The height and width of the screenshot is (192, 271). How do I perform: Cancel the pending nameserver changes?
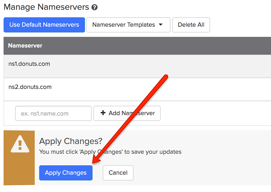[118, 173]
